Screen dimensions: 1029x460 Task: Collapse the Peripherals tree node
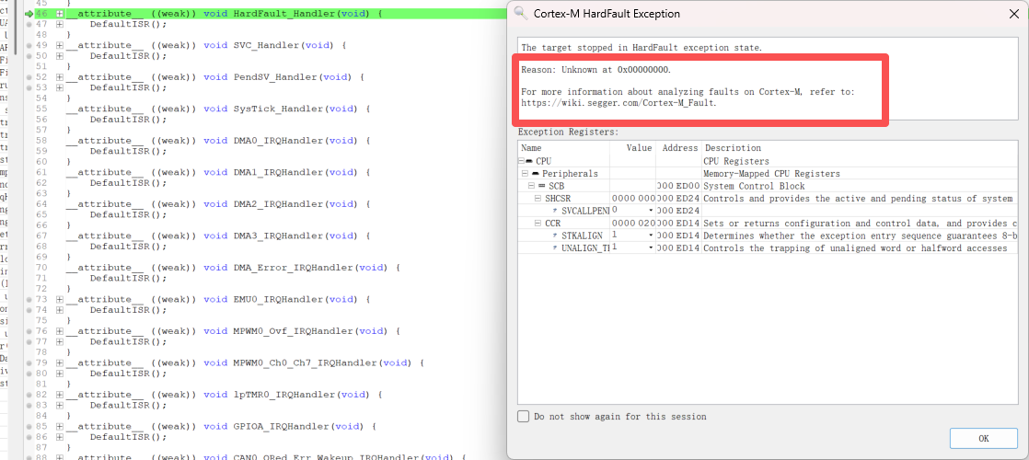point(525,174)
